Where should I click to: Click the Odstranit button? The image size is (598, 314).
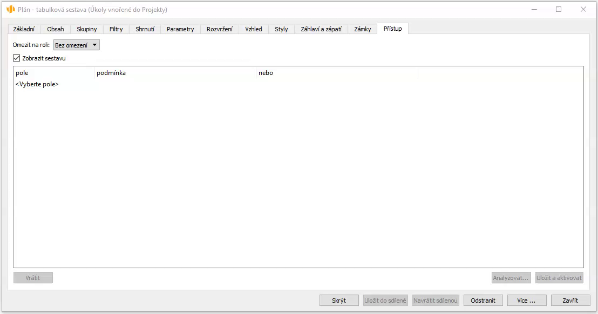(483, 301)
